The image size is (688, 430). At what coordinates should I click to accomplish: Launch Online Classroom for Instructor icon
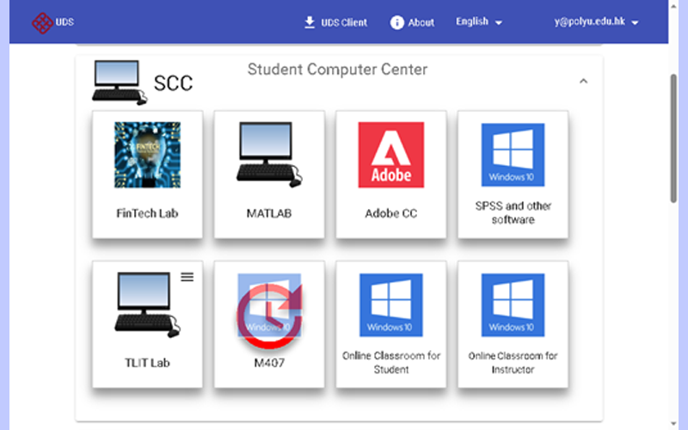tap(513, 306)
